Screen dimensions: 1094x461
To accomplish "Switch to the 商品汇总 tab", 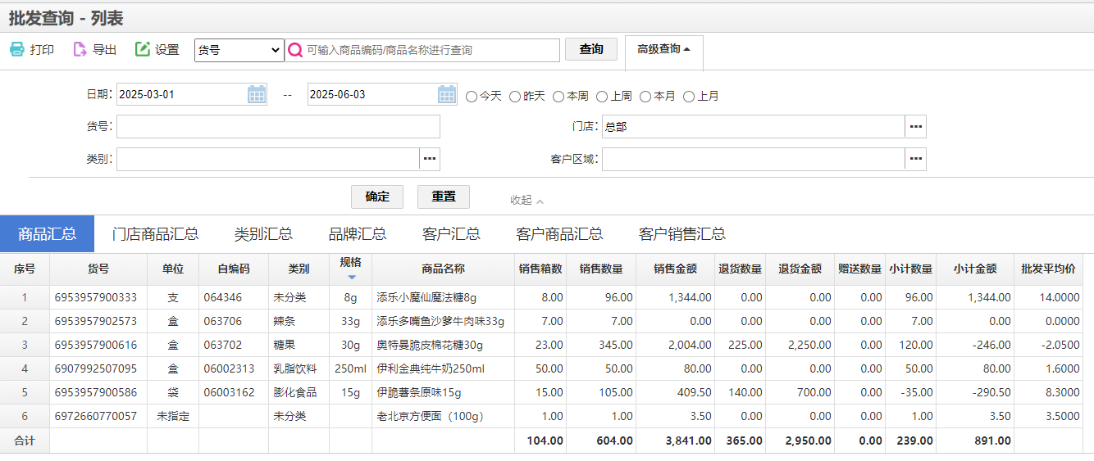I will click(x=48, y=234).
